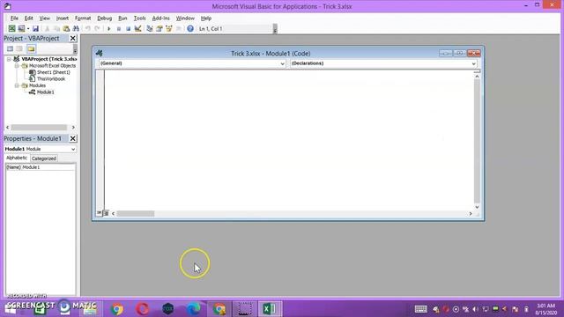Click the Project panel horizontal scrollbar thumb
Screen dimensions: 564x317
(x=39, y=127)
